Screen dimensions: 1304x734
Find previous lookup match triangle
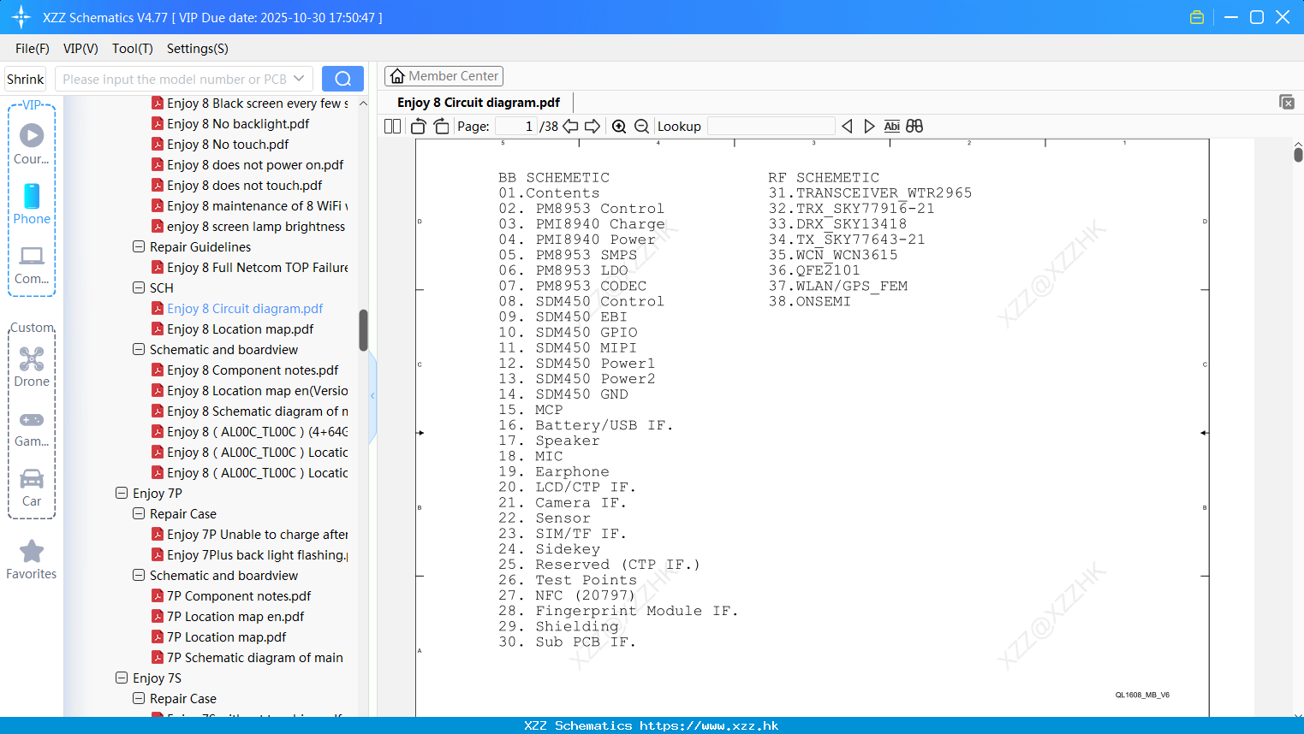coord(847,127)
